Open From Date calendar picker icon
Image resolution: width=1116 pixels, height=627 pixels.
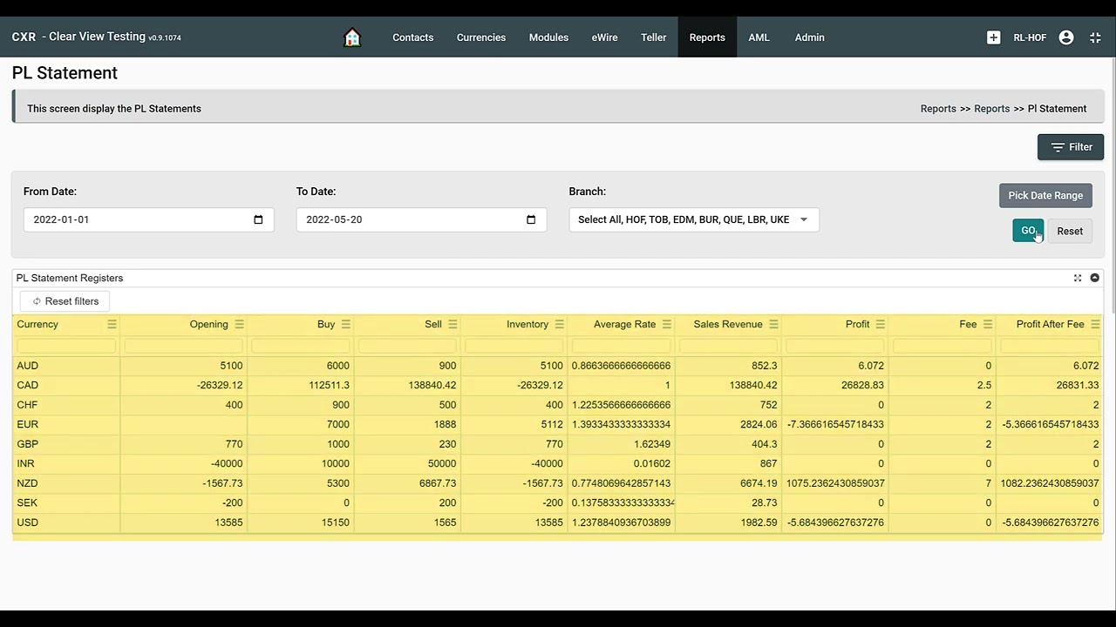pyautogui.click(x=258, y=219)
